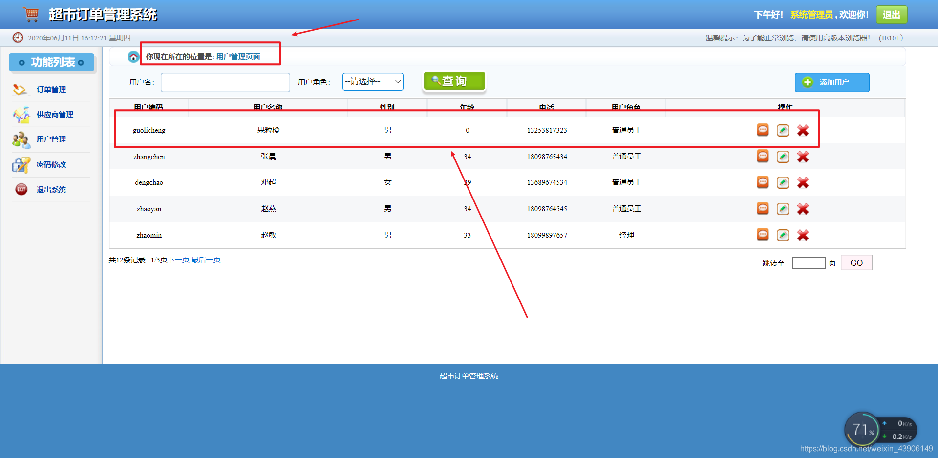
Task: Focus the 跳转至 page number field
Action: tap(809, 263)
